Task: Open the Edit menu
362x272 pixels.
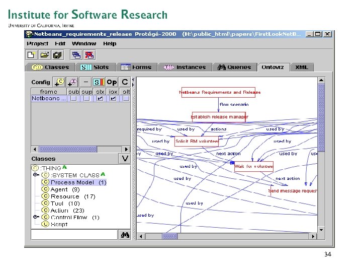Action: (x=60, y=43)
